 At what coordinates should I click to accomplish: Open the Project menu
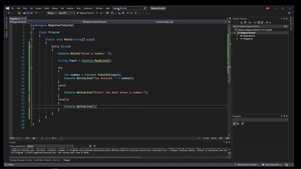39,8
